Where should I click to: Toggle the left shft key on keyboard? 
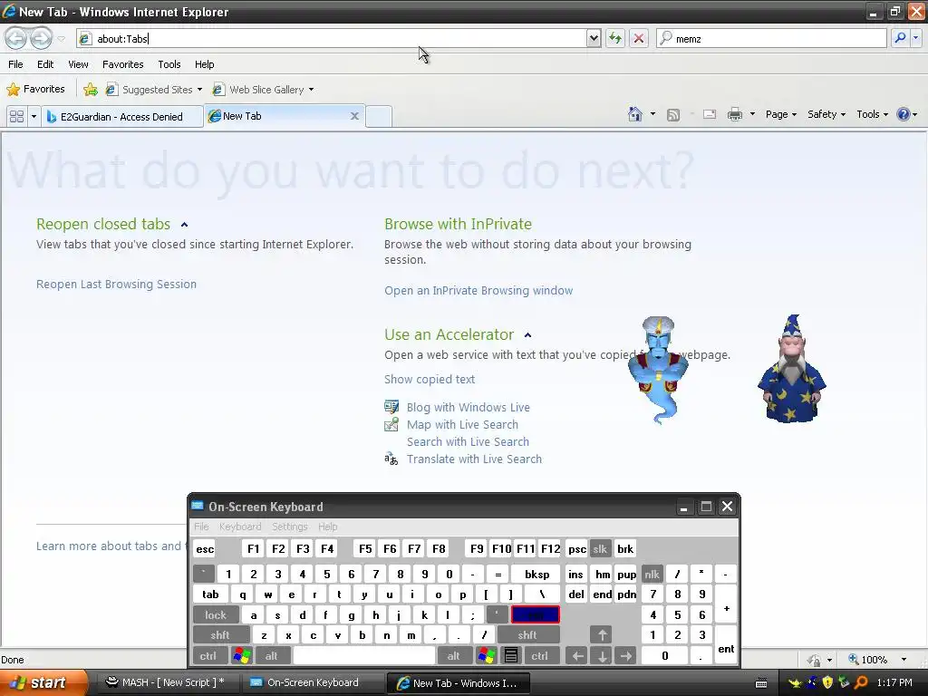pyautogui.click(x=220, y=635)
